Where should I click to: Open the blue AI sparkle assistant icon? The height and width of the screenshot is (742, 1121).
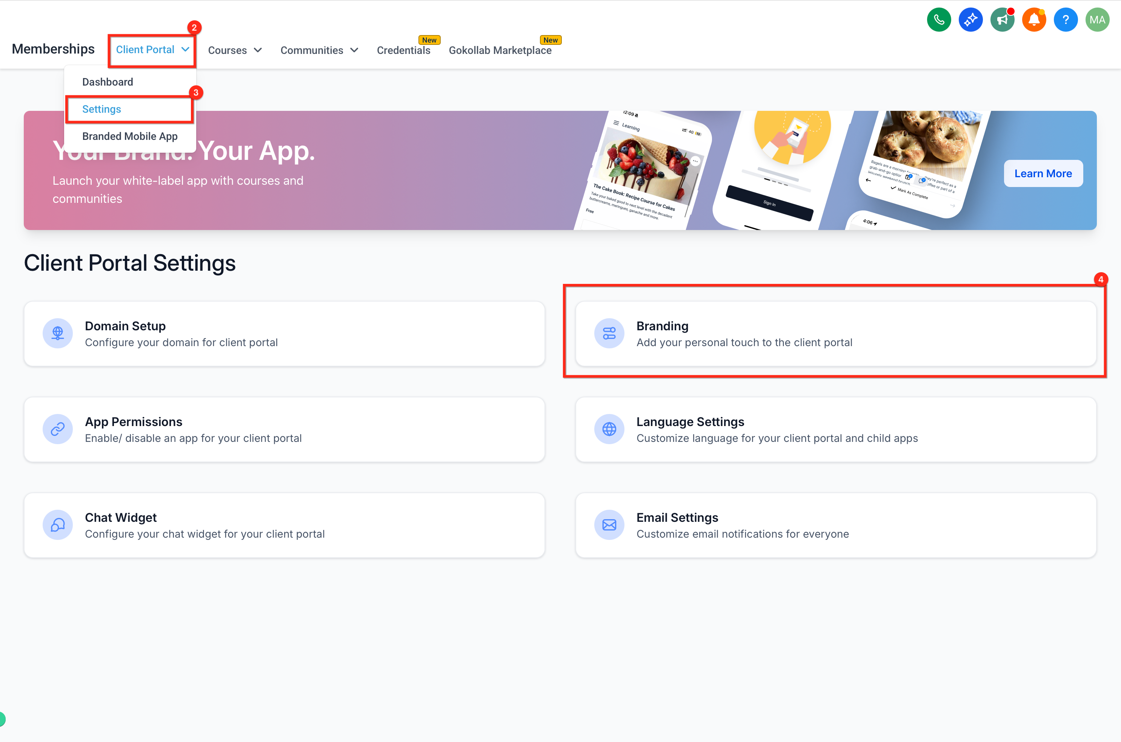[970, 19]
